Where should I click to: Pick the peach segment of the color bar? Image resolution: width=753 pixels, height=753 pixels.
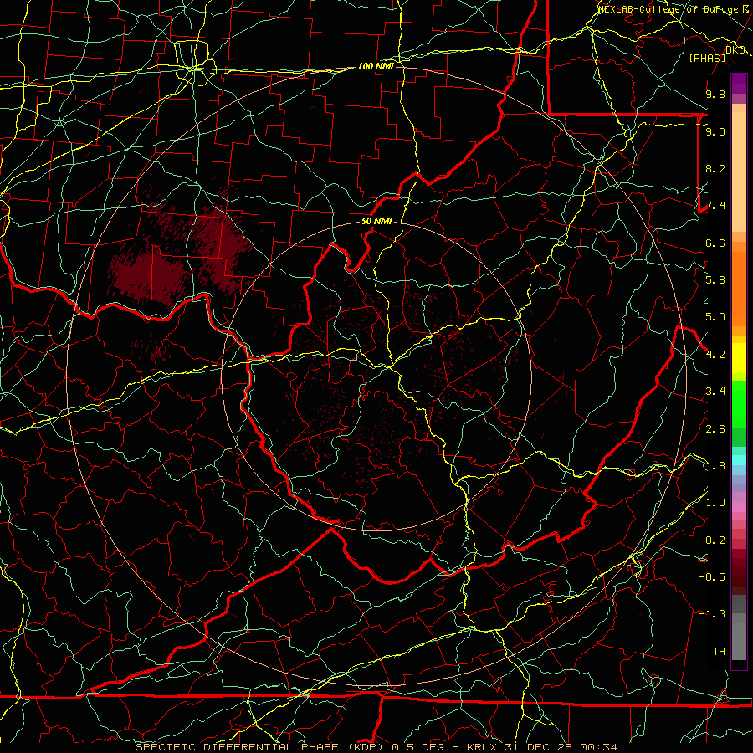(739, 172)
